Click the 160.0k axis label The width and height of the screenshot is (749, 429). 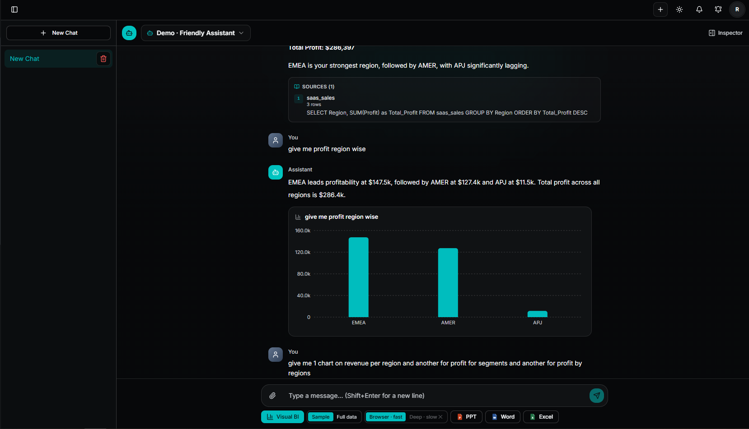click(x=303, y=231)
